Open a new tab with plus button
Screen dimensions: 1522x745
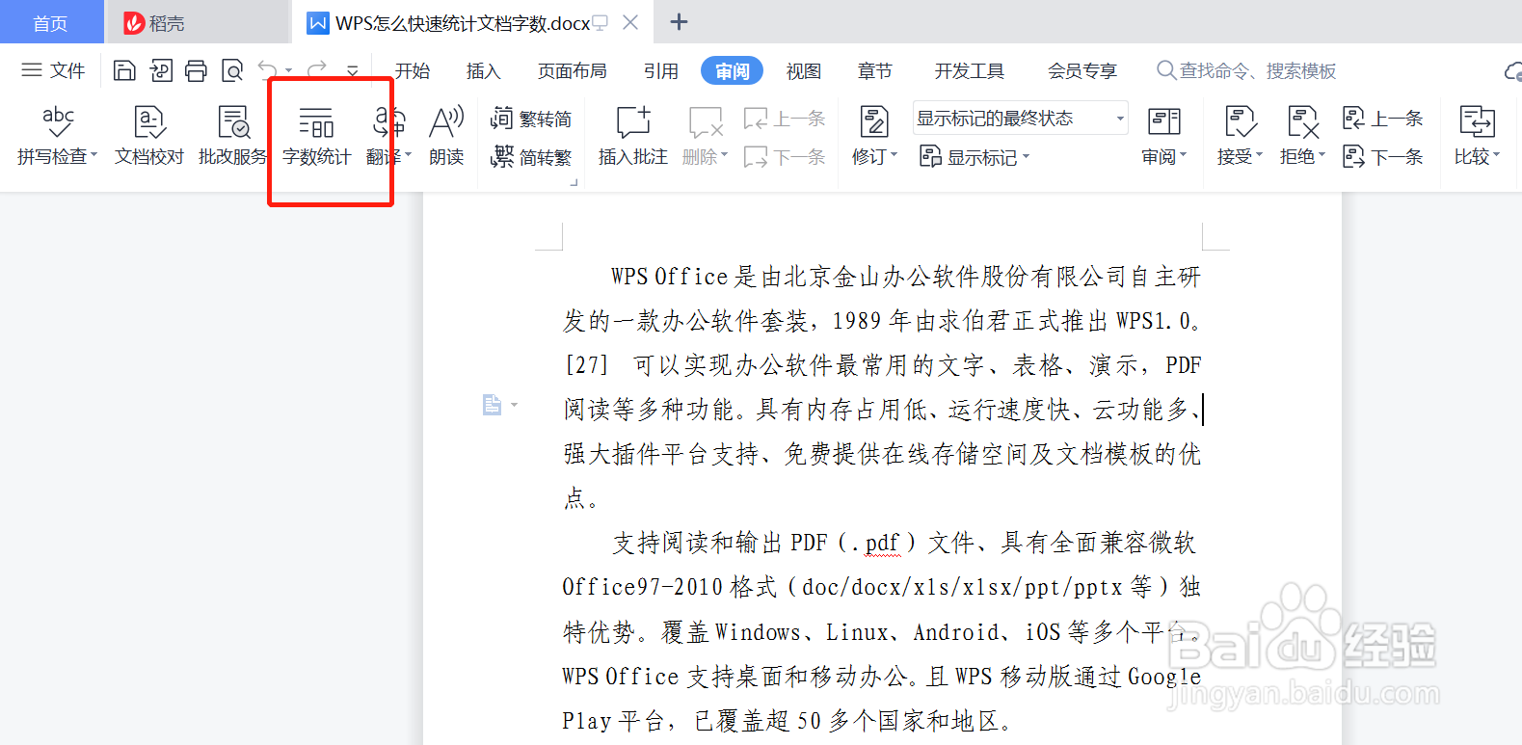679,22
